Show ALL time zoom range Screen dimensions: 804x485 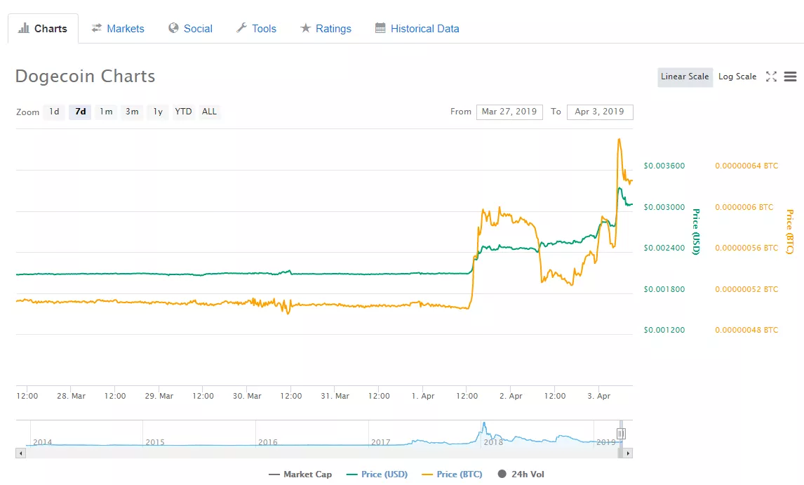[209, 112]
